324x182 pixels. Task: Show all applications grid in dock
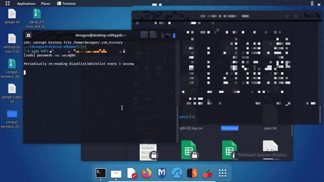223,173
